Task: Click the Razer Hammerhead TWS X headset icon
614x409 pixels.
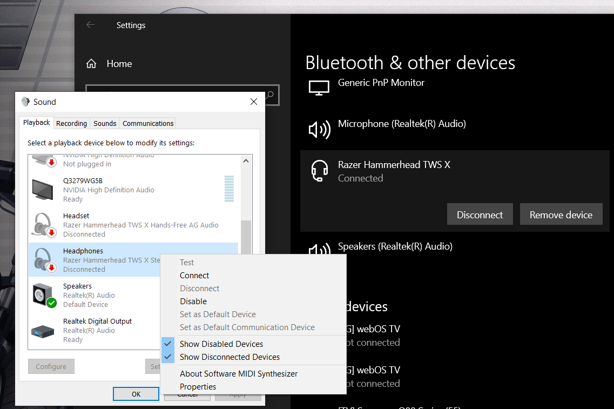Action: coord(320,171)
